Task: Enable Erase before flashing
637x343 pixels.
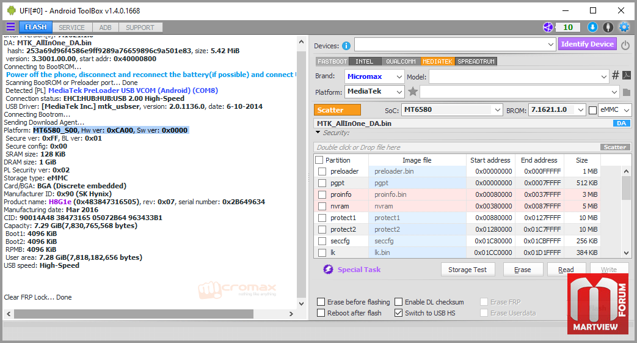Action: 321,302
